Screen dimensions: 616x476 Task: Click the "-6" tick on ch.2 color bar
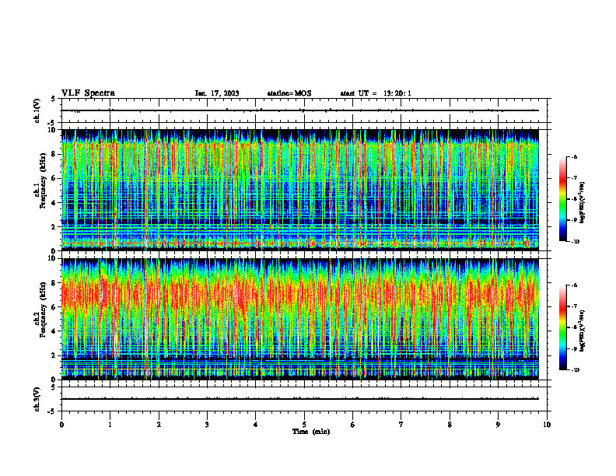[574, 285]
